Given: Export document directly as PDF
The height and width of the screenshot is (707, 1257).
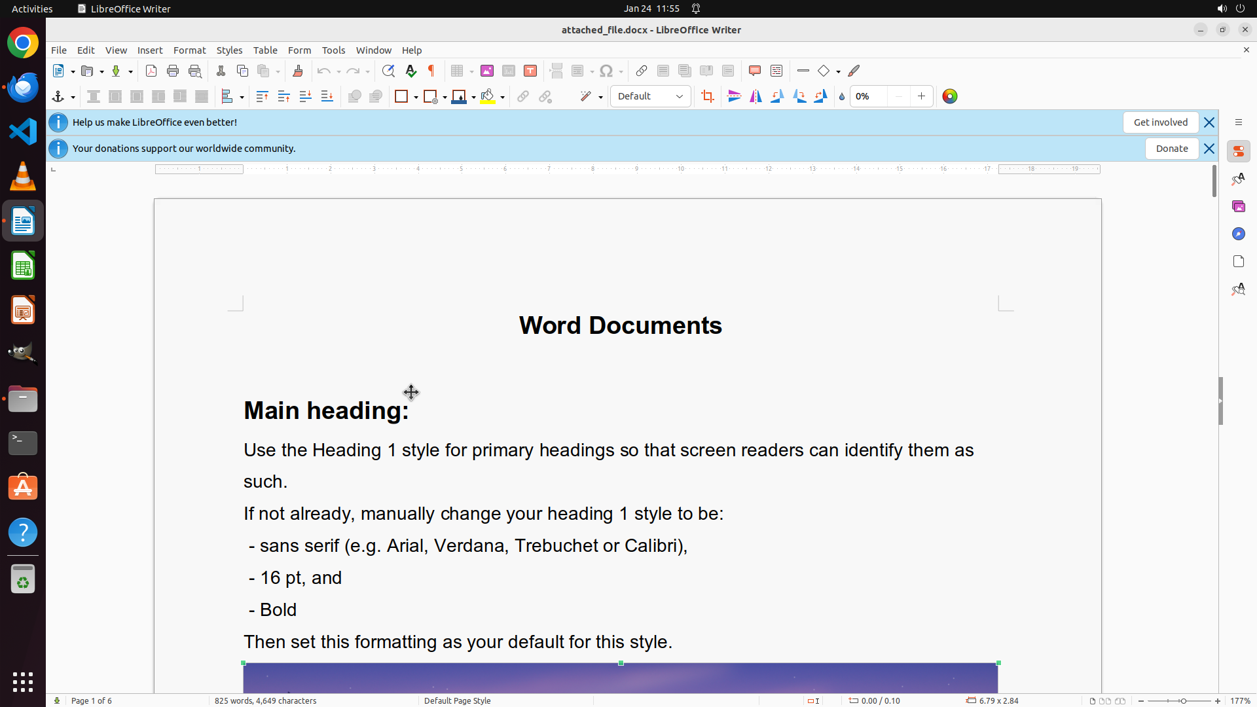Looking at the screenshot, I should pyautogui.click(x=151, y=71).
